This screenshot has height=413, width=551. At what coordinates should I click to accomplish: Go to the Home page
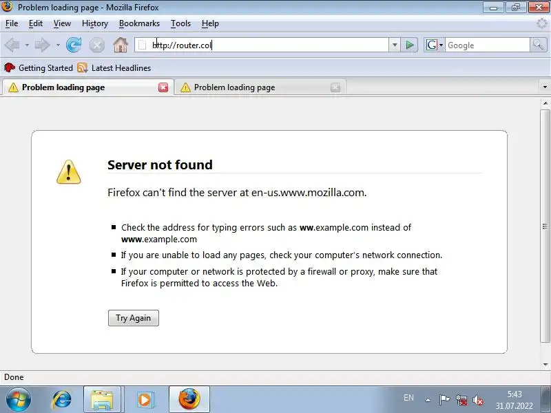point(121,45)
